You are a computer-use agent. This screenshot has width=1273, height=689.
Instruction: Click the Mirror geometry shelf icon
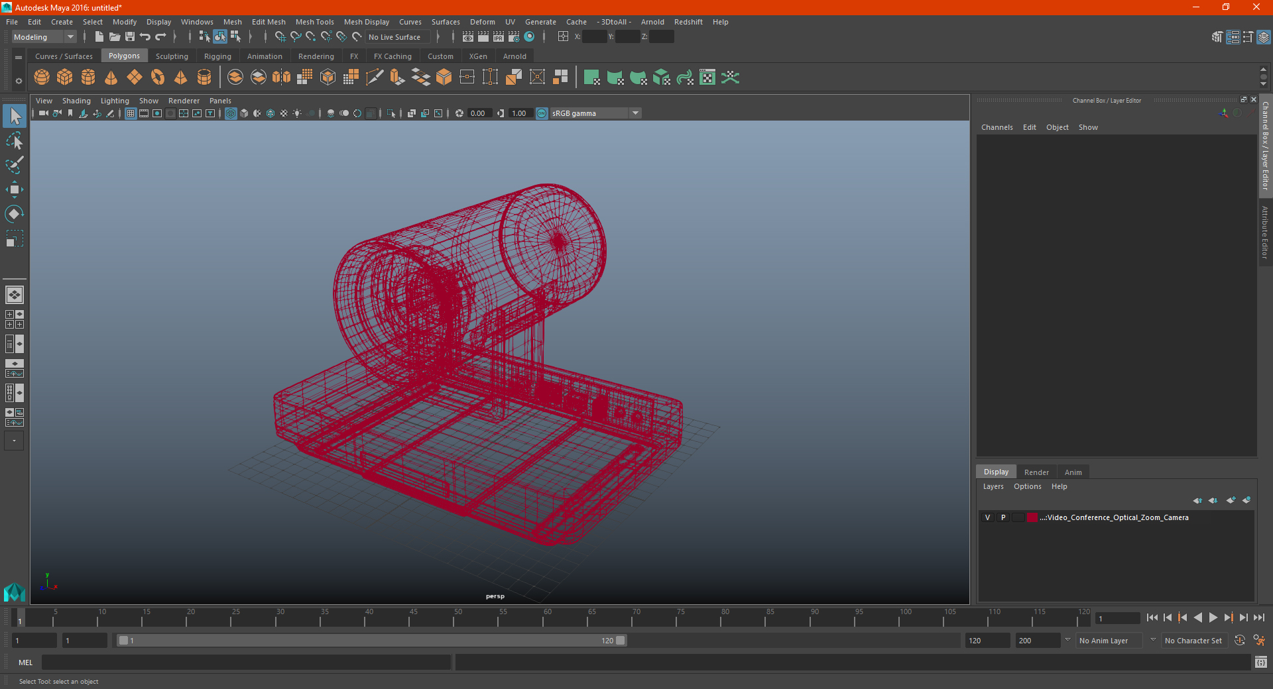coord(282,78)
